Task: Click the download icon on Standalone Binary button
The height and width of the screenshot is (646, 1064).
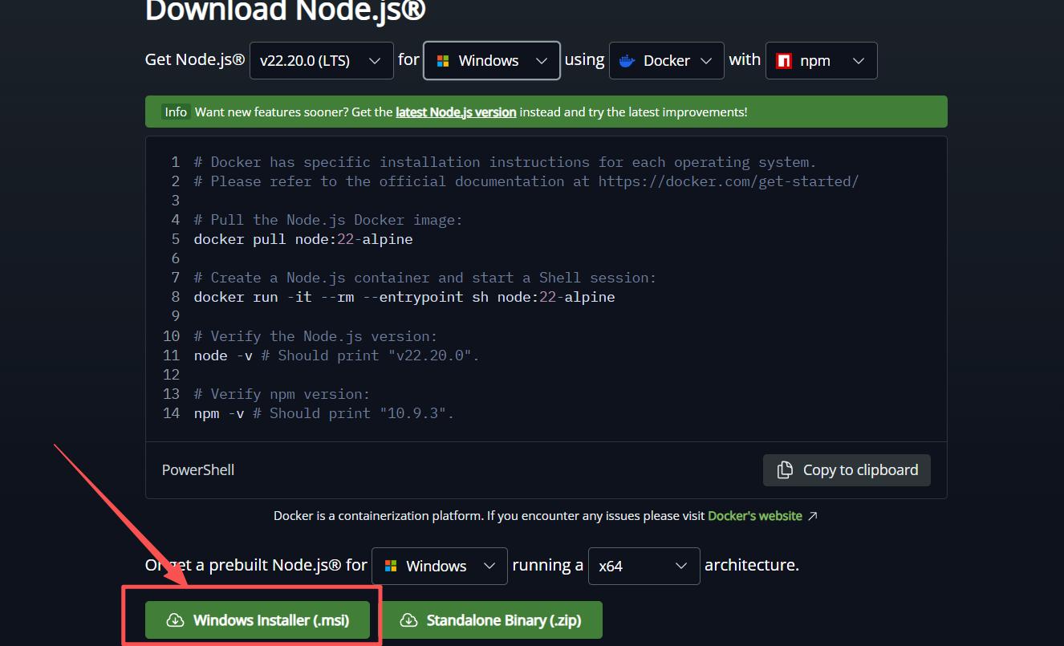Action: [408, 620]
